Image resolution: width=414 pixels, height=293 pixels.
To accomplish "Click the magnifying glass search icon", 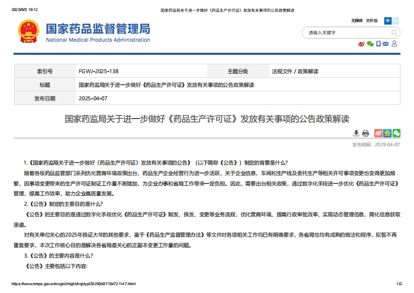I will pos(394,33).
